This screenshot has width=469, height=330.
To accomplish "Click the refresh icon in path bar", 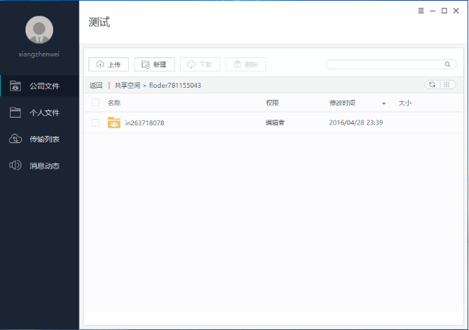I will 431,85.
